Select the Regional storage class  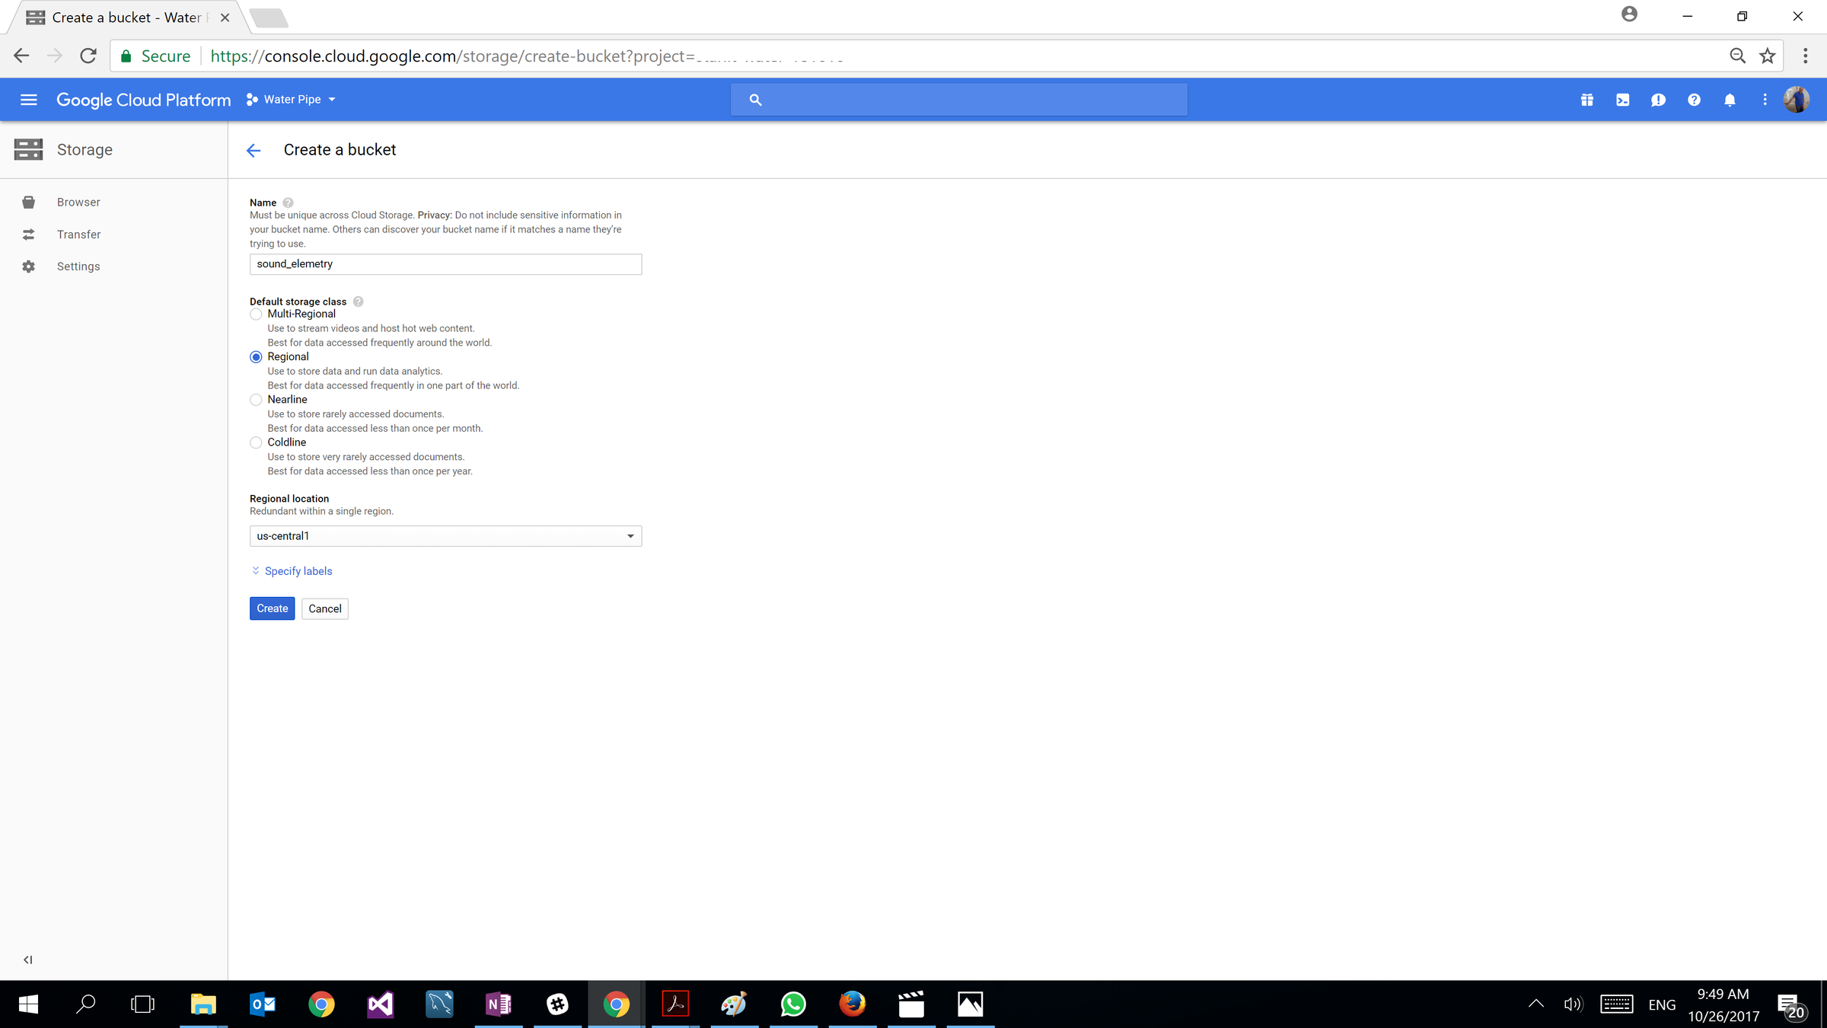point(256,357)
